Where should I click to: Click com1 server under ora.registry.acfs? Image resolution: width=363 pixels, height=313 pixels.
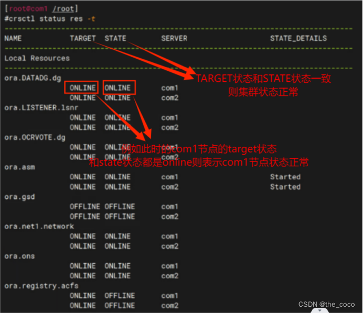click(169, 296)
